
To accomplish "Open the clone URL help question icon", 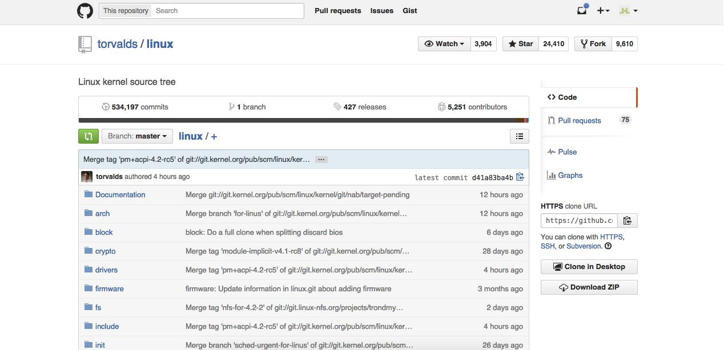I will pyautogui.click(x=608, y=246).
